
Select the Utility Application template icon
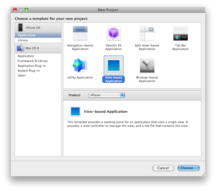pos(80,65)
